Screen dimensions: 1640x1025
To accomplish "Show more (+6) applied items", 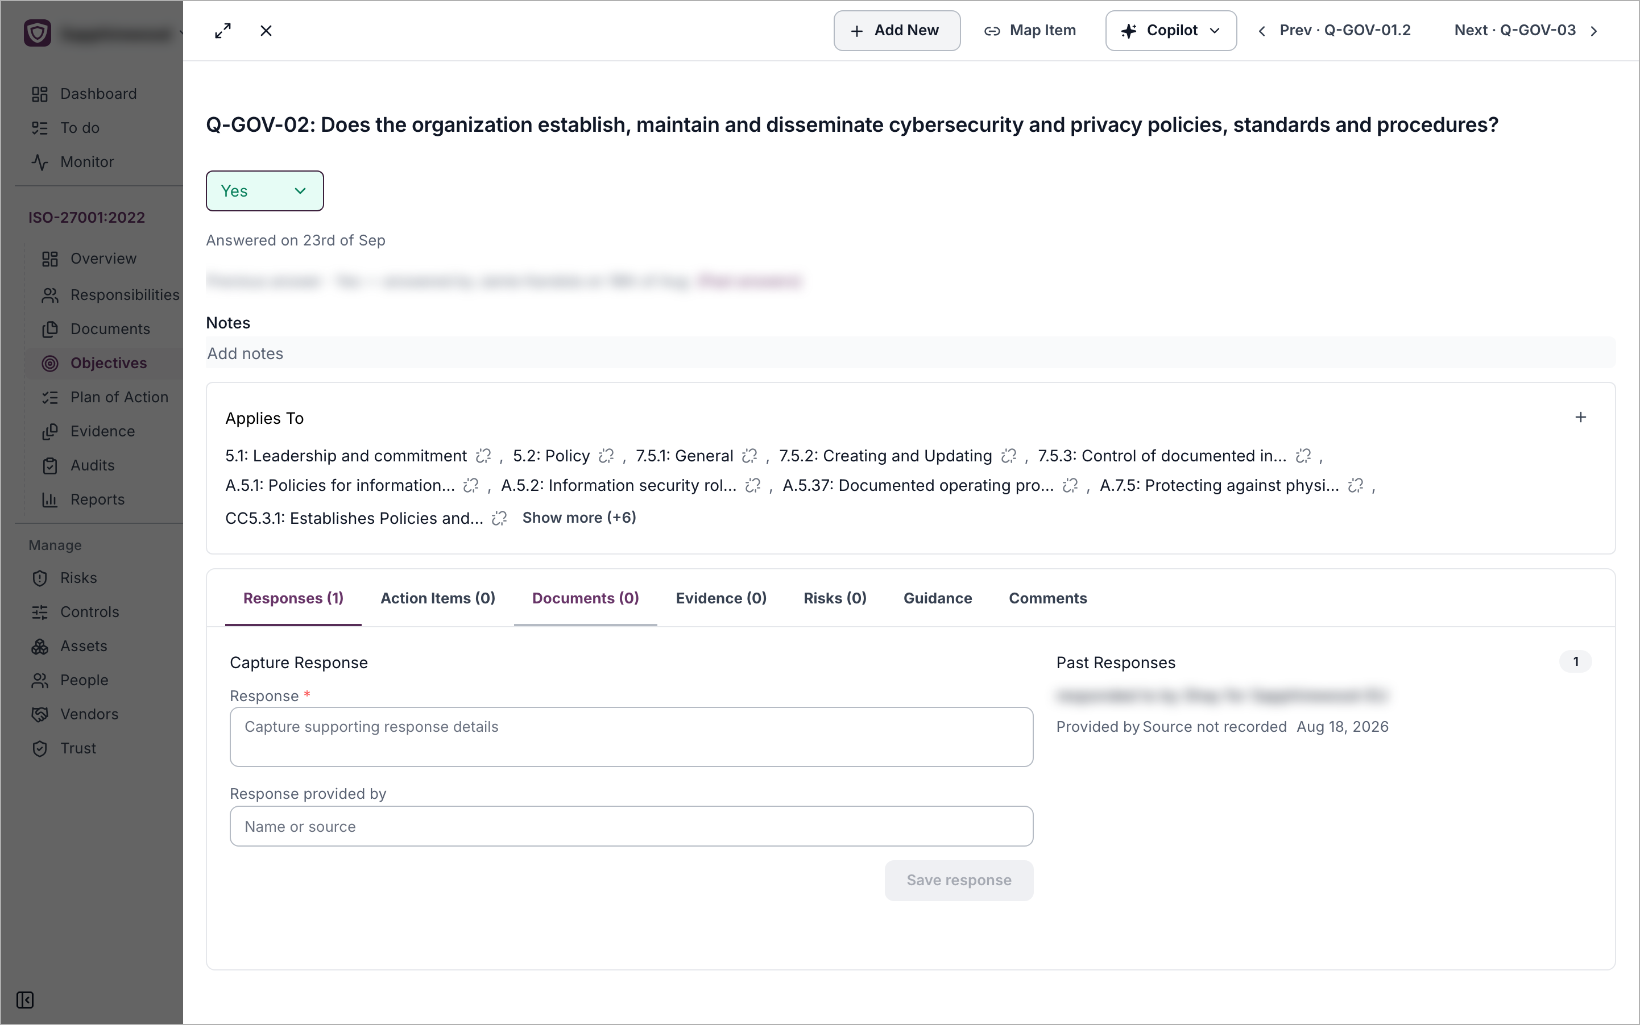I will (579, 517).
